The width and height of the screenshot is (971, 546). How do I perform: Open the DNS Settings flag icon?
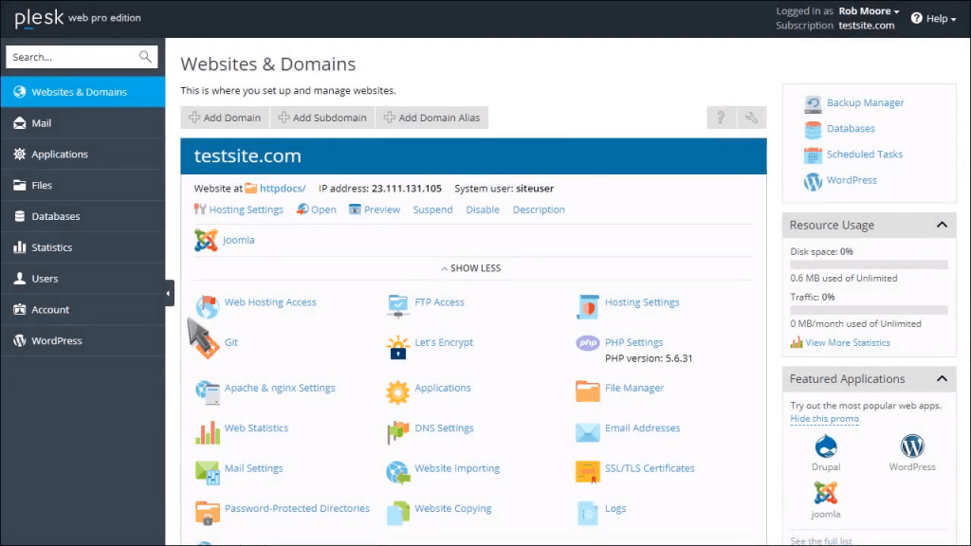397,430
